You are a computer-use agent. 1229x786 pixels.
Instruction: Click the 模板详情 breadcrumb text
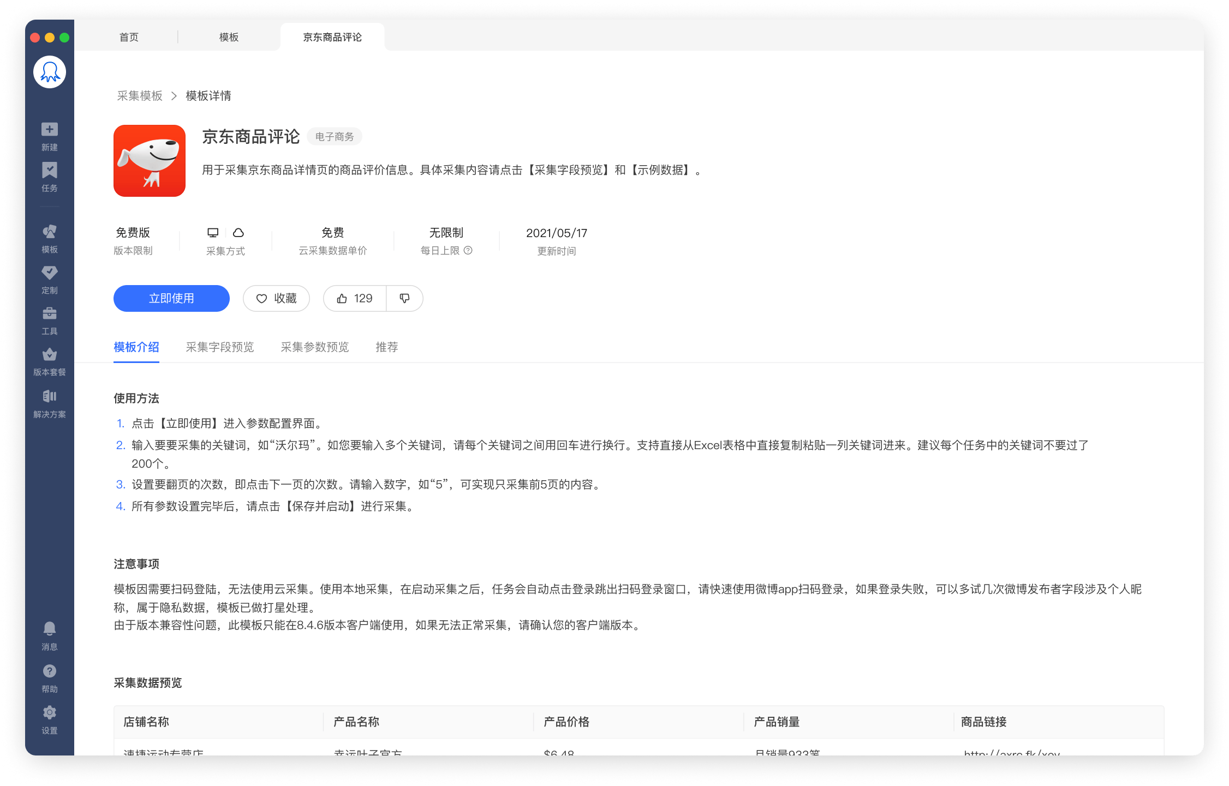(208, 96)
